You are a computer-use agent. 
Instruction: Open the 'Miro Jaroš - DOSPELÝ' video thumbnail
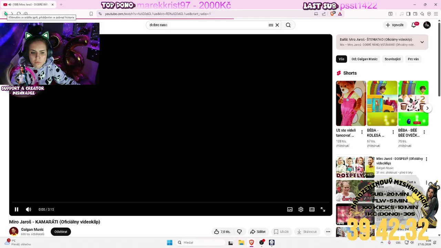pos(355,167)
